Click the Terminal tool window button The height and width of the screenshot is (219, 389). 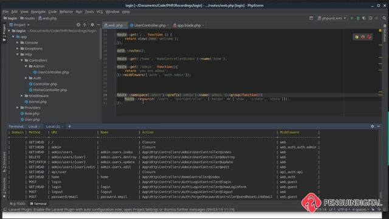point(38,204)
